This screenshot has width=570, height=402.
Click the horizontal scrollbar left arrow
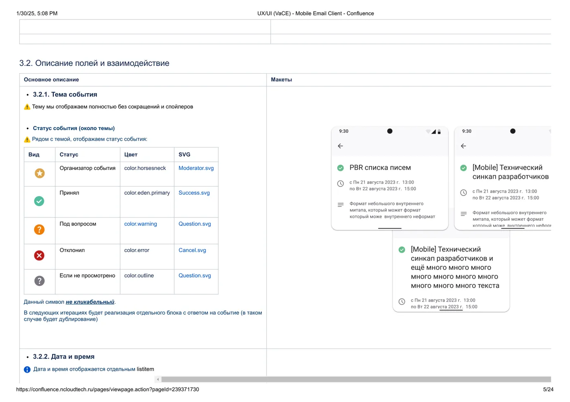(x=158, y=379)
